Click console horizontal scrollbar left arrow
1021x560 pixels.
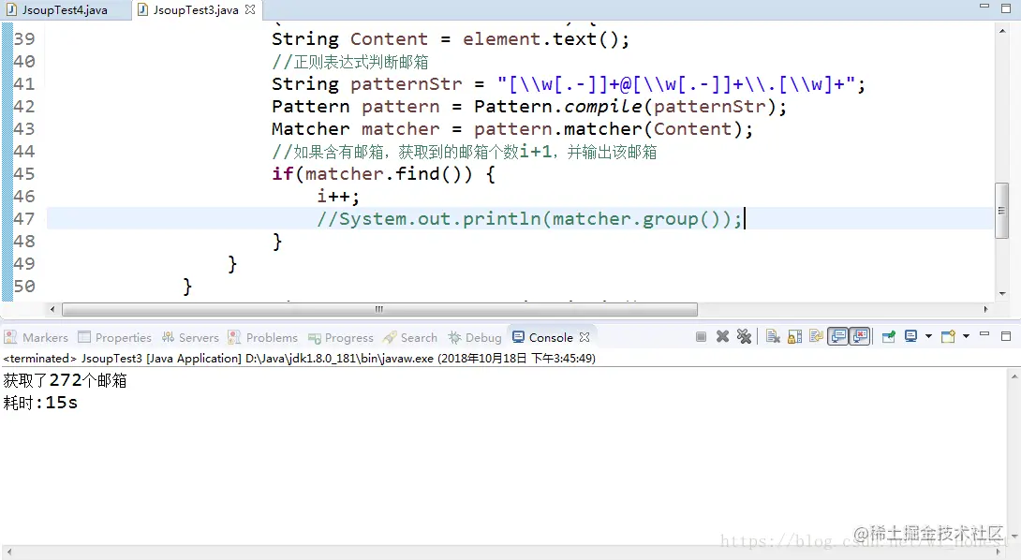[x=8, y=552]
